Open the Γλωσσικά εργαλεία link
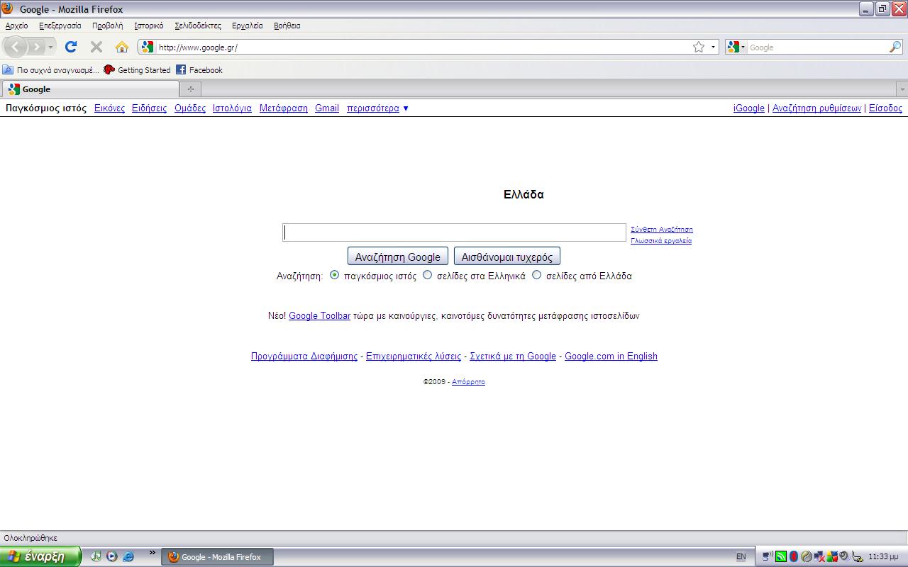The image size is (908, 567). tap(661, 241)
